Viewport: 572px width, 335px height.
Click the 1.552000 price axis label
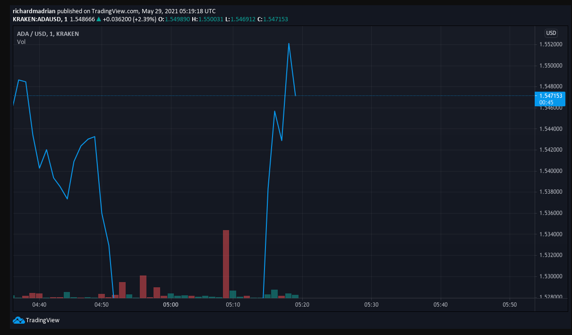pyautogui.click(x=550, y=44)
